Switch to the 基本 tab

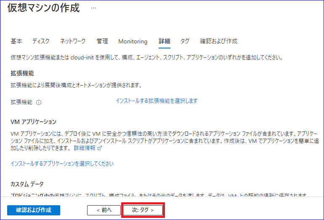point(16,41)
